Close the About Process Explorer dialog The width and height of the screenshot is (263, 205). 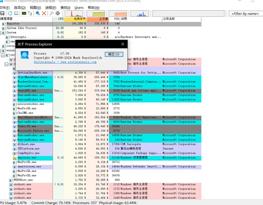tap(122, 44)
